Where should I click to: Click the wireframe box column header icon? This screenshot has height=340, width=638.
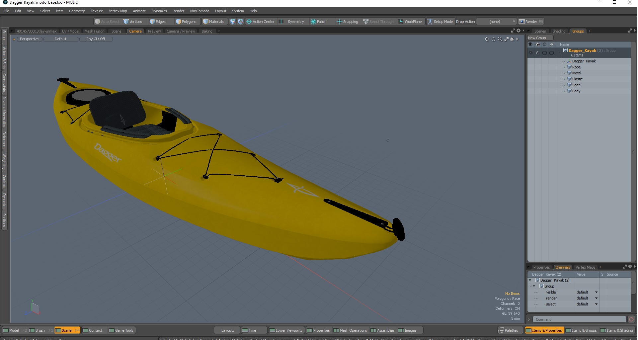[x=545, y=44]
